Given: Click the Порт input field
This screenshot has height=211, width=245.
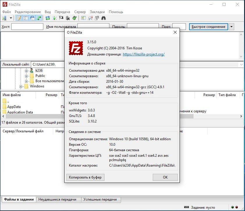Looking at the screenshot, I should pos(179,26).
